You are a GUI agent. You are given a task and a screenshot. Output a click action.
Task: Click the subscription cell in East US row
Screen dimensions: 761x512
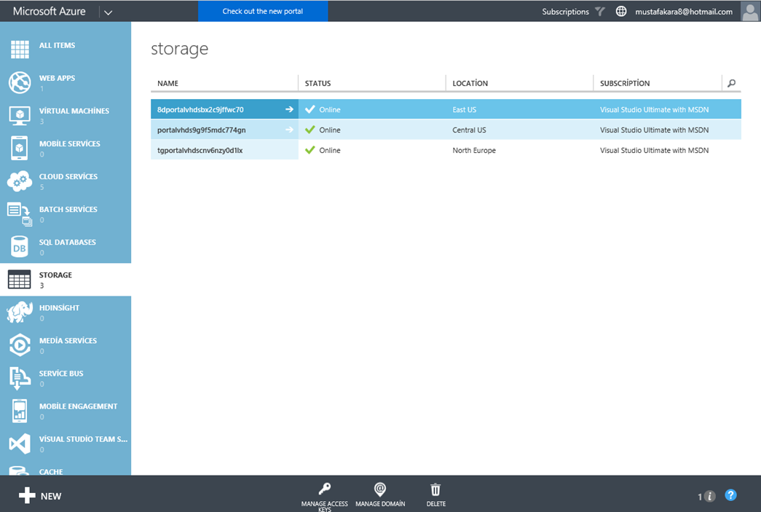654,110
